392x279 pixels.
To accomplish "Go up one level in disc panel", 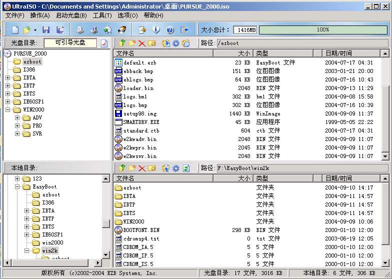I will click(x=122, y=43).
